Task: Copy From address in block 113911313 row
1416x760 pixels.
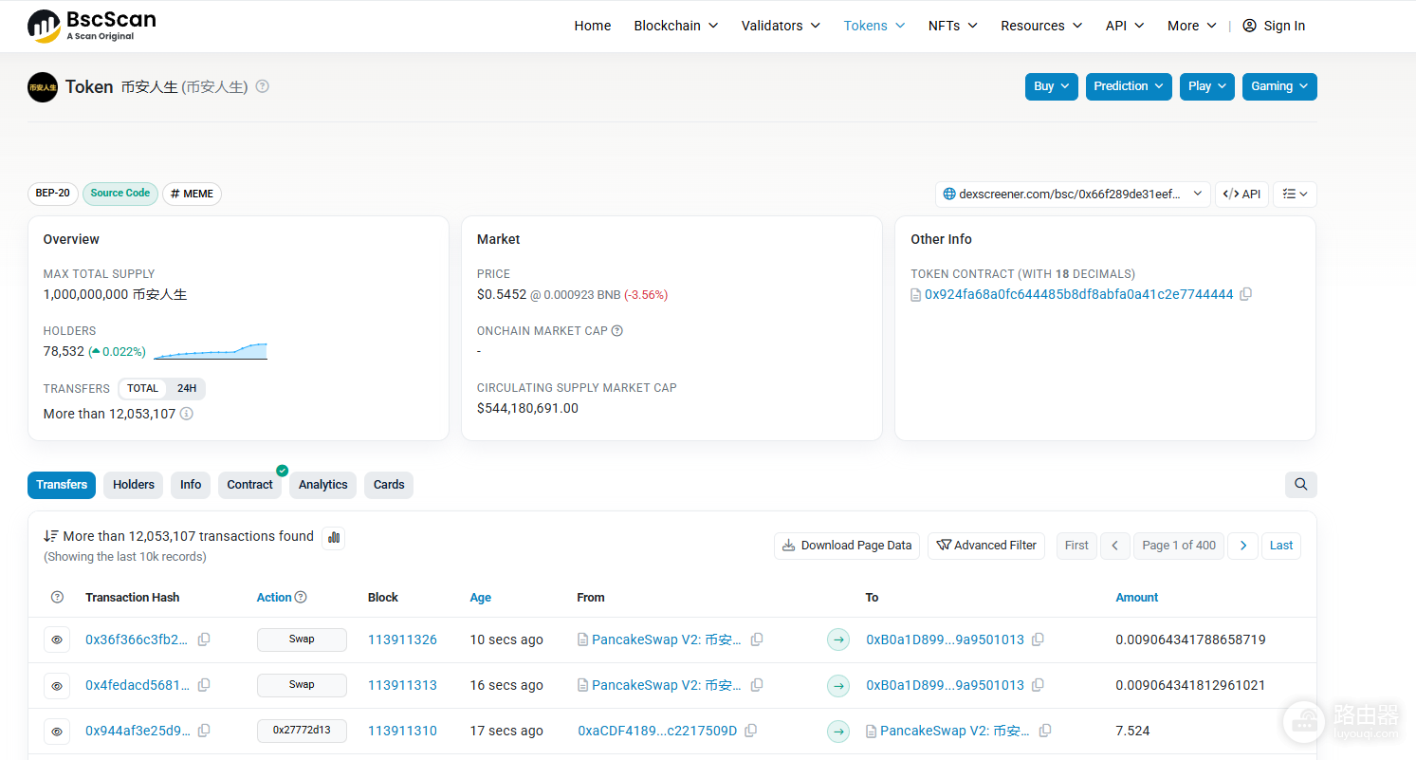Action: point(757,685)
